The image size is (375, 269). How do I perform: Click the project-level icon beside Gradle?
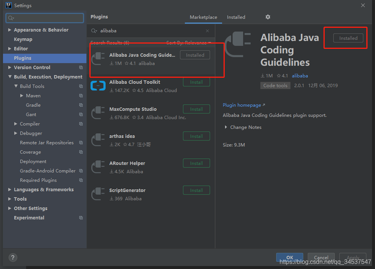click(81, 105)
